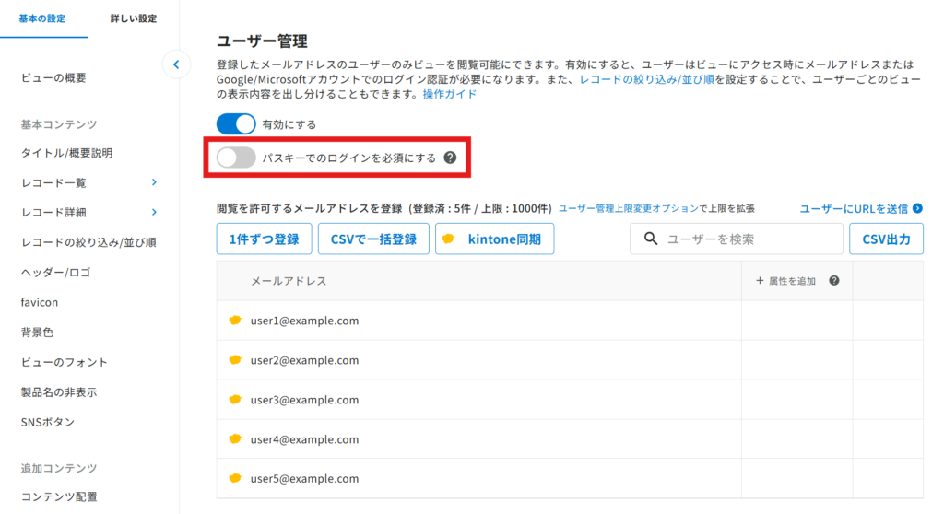Image resolution: width=944 pixels, height=514 pixels.
Task: Select the user2@example.com row
Action: click(x=570, y=360)
